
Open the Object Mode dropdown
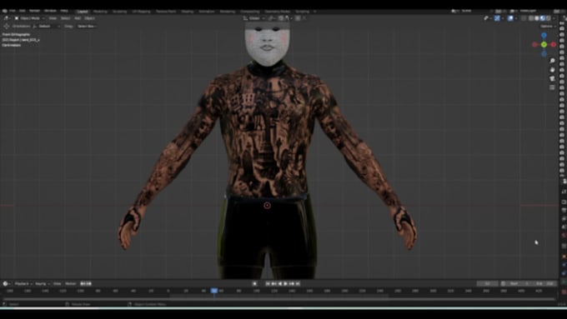[x=29, y=18]
